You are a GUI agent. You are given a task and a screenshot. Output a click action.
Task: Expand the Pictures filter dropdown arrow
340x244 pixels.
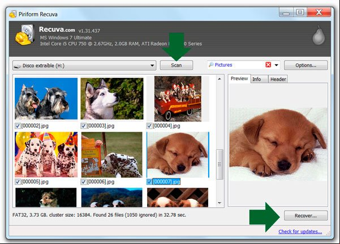277,65
